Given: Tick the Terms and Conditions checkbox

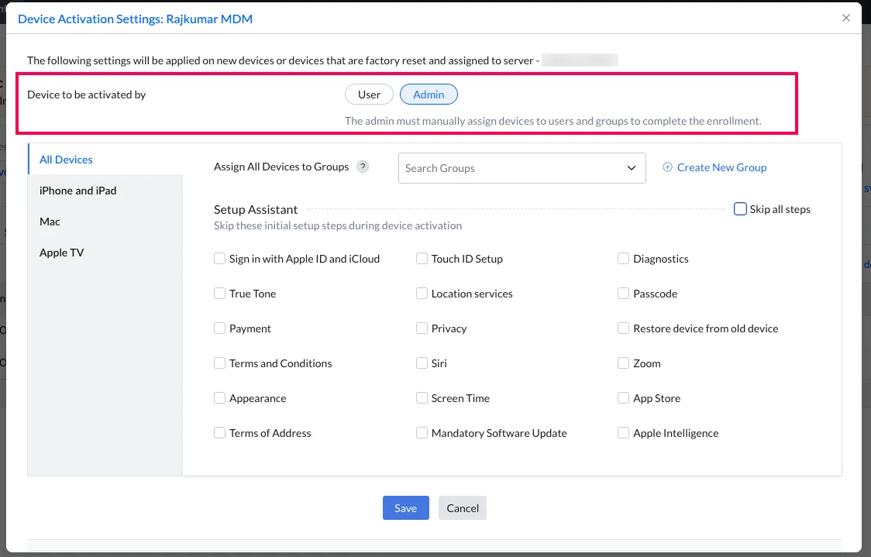Looking at the screenshot, I should tap(219, 363).
